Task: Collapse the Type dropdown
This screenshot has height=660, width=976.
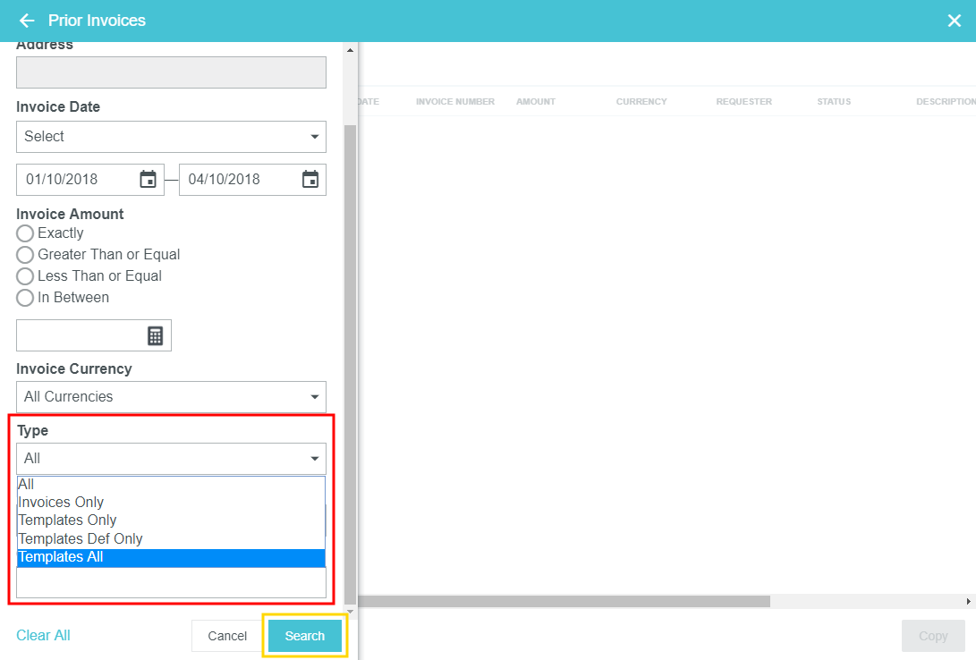Action: (171, 459)
